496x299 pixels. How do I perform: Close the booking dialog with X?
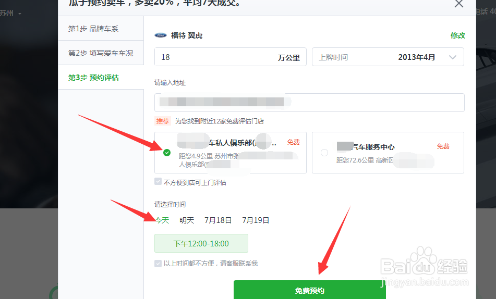click(458, 4)
